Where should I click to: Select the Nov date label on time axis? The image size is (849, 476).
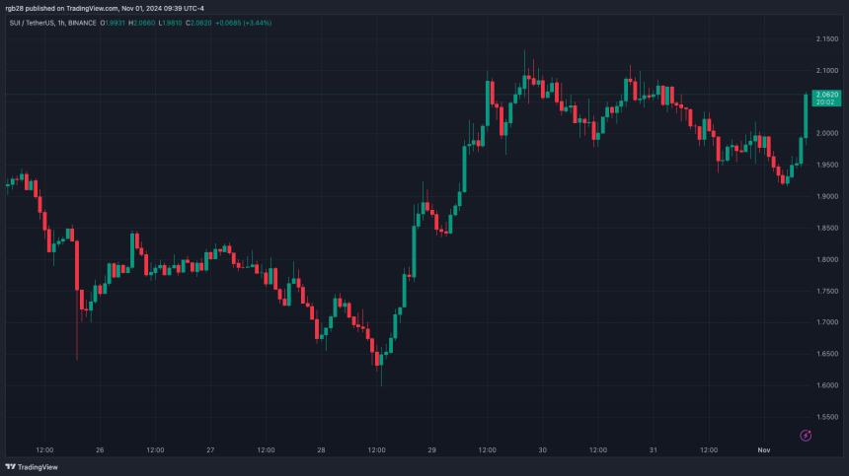pos(763,450)
